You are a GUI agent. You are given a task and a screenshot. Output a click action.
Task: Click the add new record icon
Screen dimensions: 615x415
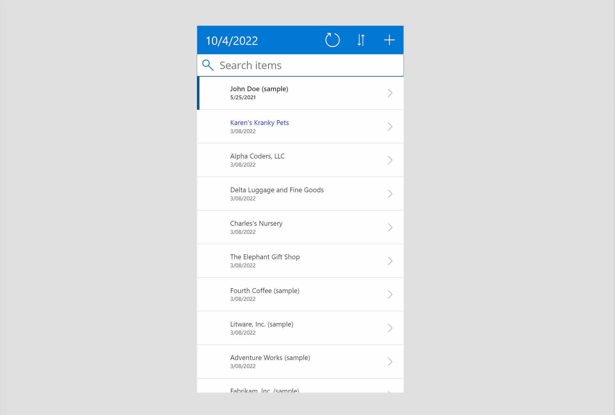(389, 40)
